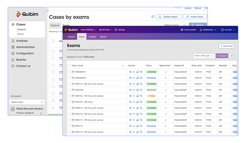Open the comment icon for RM371C row
Screen dimensions: 246x143
pyautogui.click(x=137, y=126)
